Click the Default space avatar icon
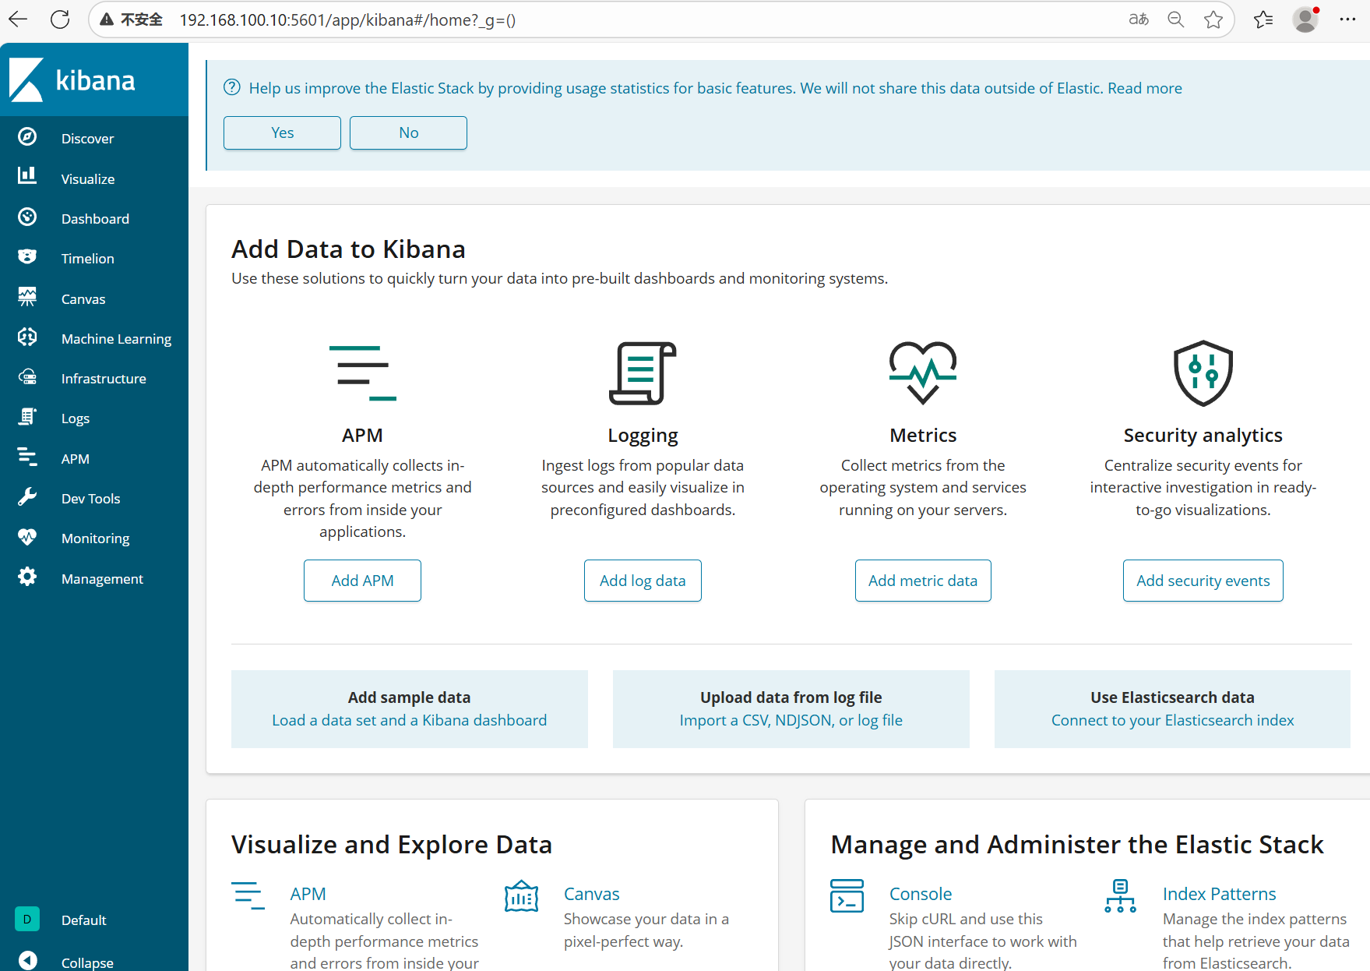 (27, 919)
